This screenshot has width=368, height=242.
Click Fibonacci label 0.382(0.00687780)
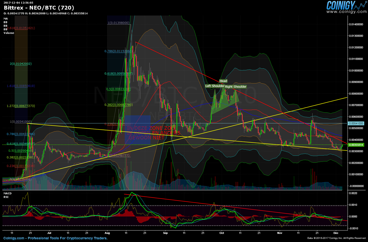(118, 105)
